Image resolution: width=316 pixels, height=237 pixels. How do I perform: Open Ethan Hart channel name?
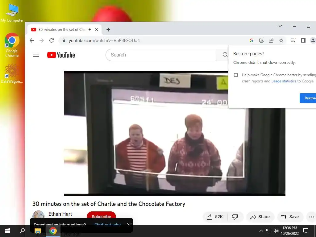(x=60, y=214)
